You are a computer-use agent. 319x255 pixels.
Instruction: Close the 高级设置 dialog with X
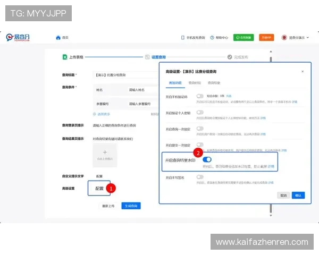303,72
